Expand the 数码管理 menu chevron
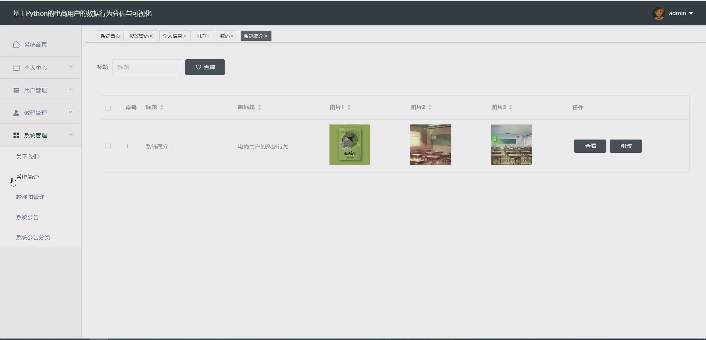The width and height of the screenshot is (706, 340). pos(70,112)
